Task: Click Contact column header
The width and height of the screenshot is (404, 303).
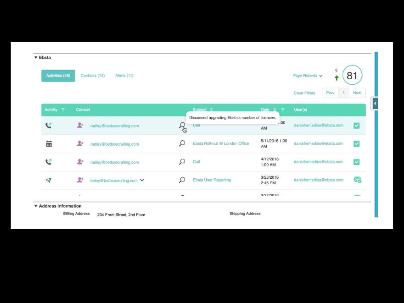Action: click(x=83, y=110)
